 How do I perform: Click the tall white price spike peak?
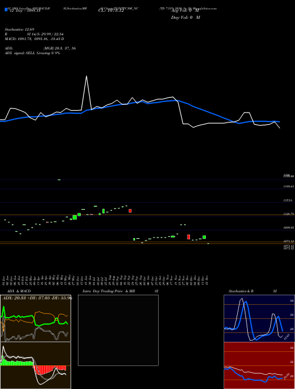86,76
